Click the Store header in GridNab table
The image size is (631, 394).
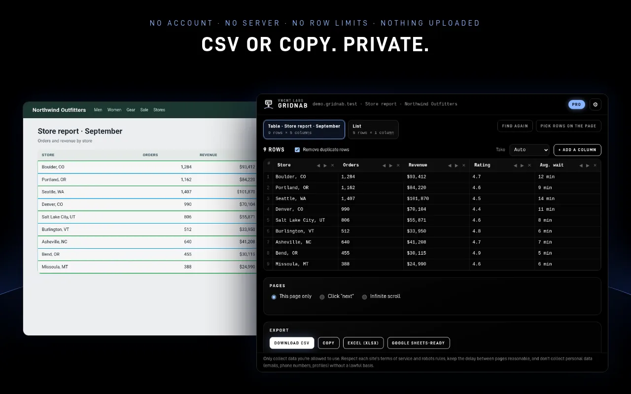point(284,165)
